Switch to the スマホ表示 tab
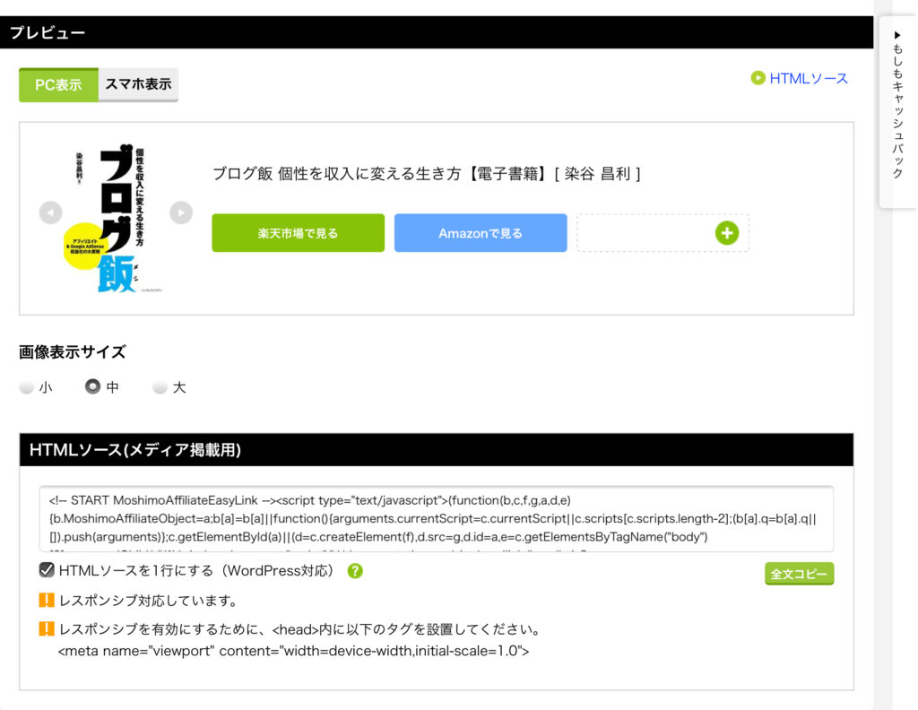The height and width of the screenshot is (710, 918). (138, 85)
